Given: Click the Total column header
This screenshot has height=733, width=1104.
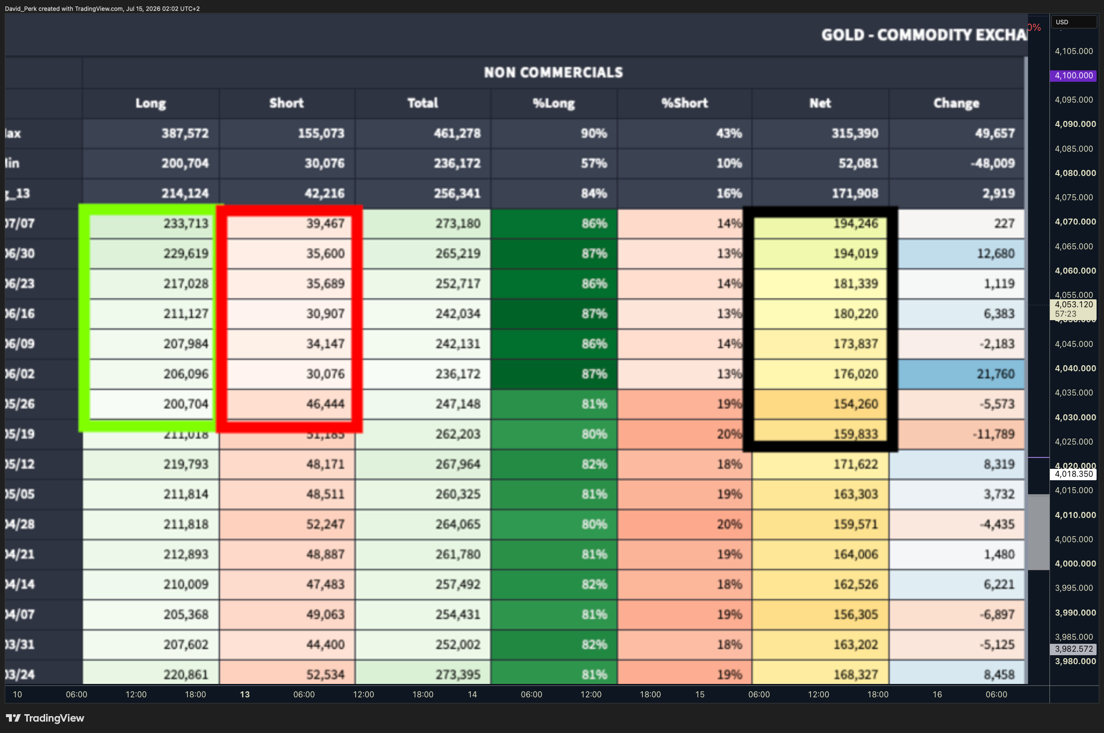Looking at the screenshot, I should [423, 103].
